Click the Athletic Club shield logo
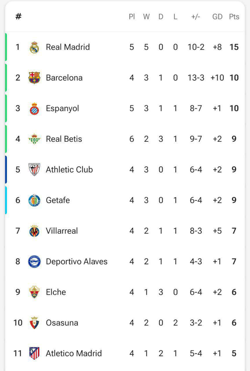This screenshot has width=250, height=371. (34, 170)
